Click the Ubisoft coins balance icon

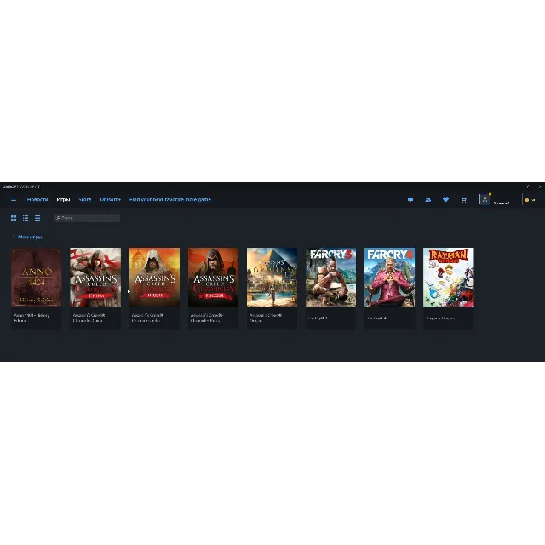527,200
